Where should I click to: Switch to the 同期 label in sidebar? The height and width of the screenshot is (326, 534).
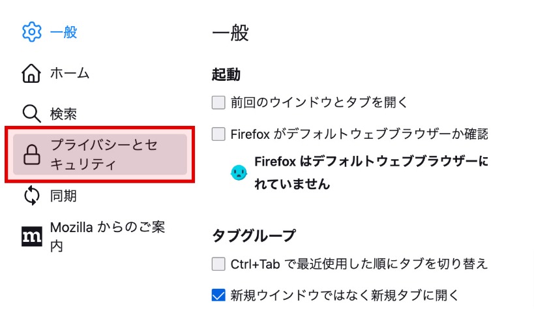pos(63,195)
